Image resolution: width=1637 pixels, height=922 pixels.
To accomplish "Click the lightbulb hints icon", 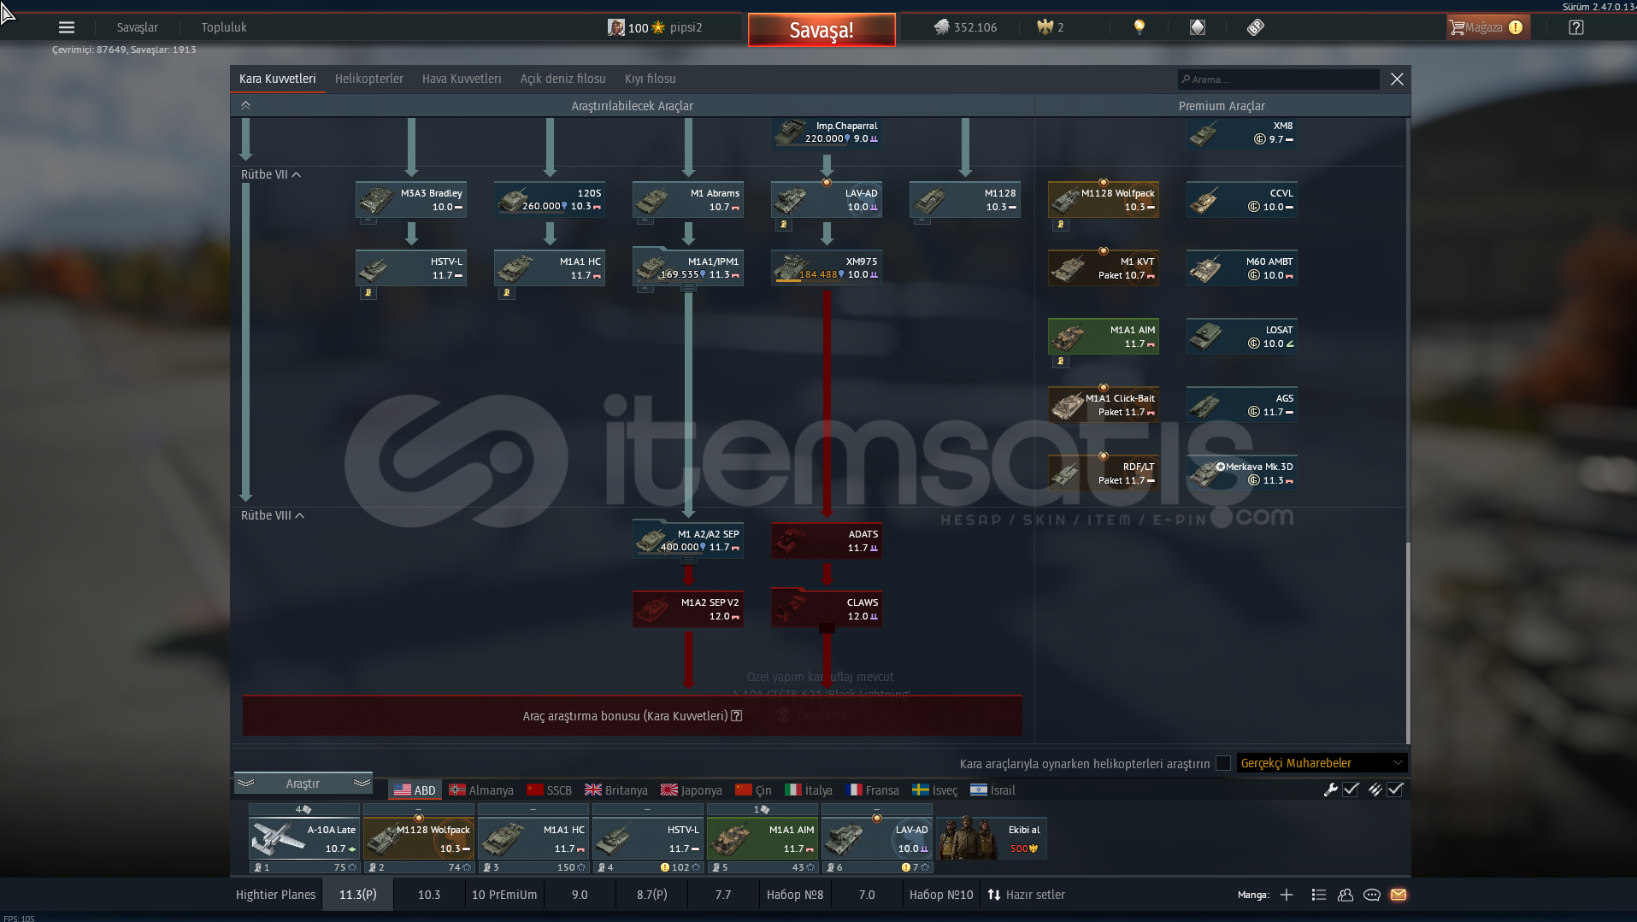I will (1139, 27).
